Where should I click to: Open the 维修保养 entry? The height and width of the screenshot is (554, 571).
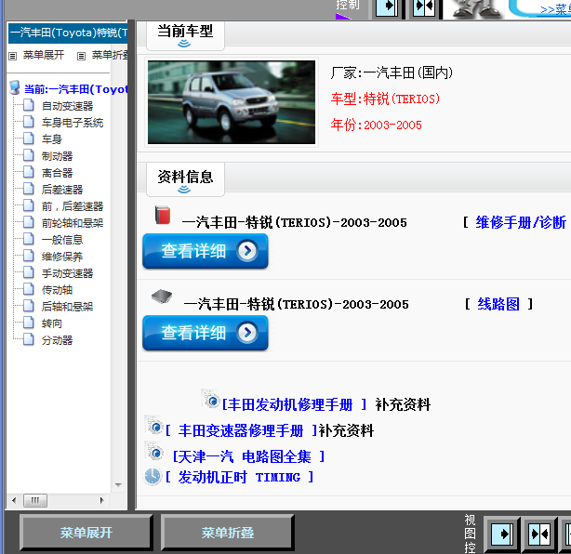pyautogui.click(x=62, y=257)
